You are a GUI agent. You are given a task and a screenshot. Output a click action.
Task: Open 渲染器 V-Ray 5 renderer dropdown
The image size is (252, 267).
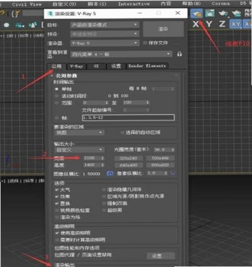(x=105, y=43)
